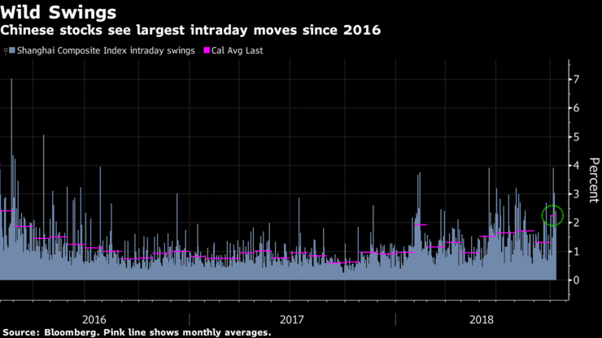602x338 pixels.
Task: Click the magenta Cal Avg Last swatch
Action: (x=207, y=50)
